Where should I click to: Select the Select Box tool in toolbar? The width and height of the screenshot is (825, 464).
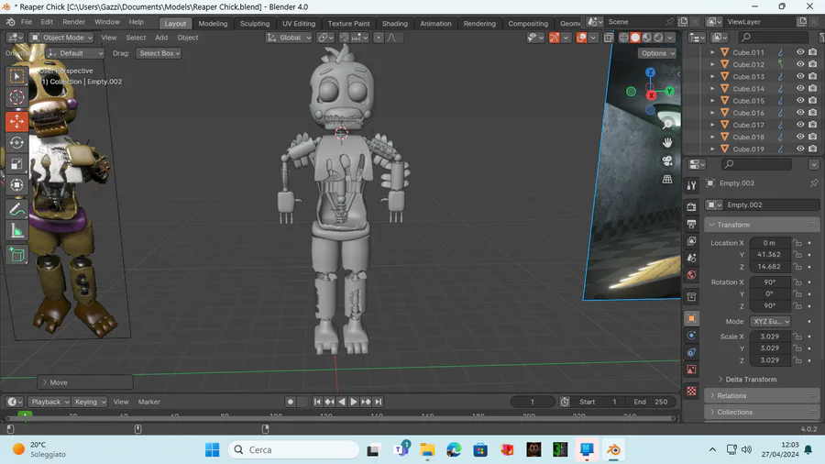point(16,76)
